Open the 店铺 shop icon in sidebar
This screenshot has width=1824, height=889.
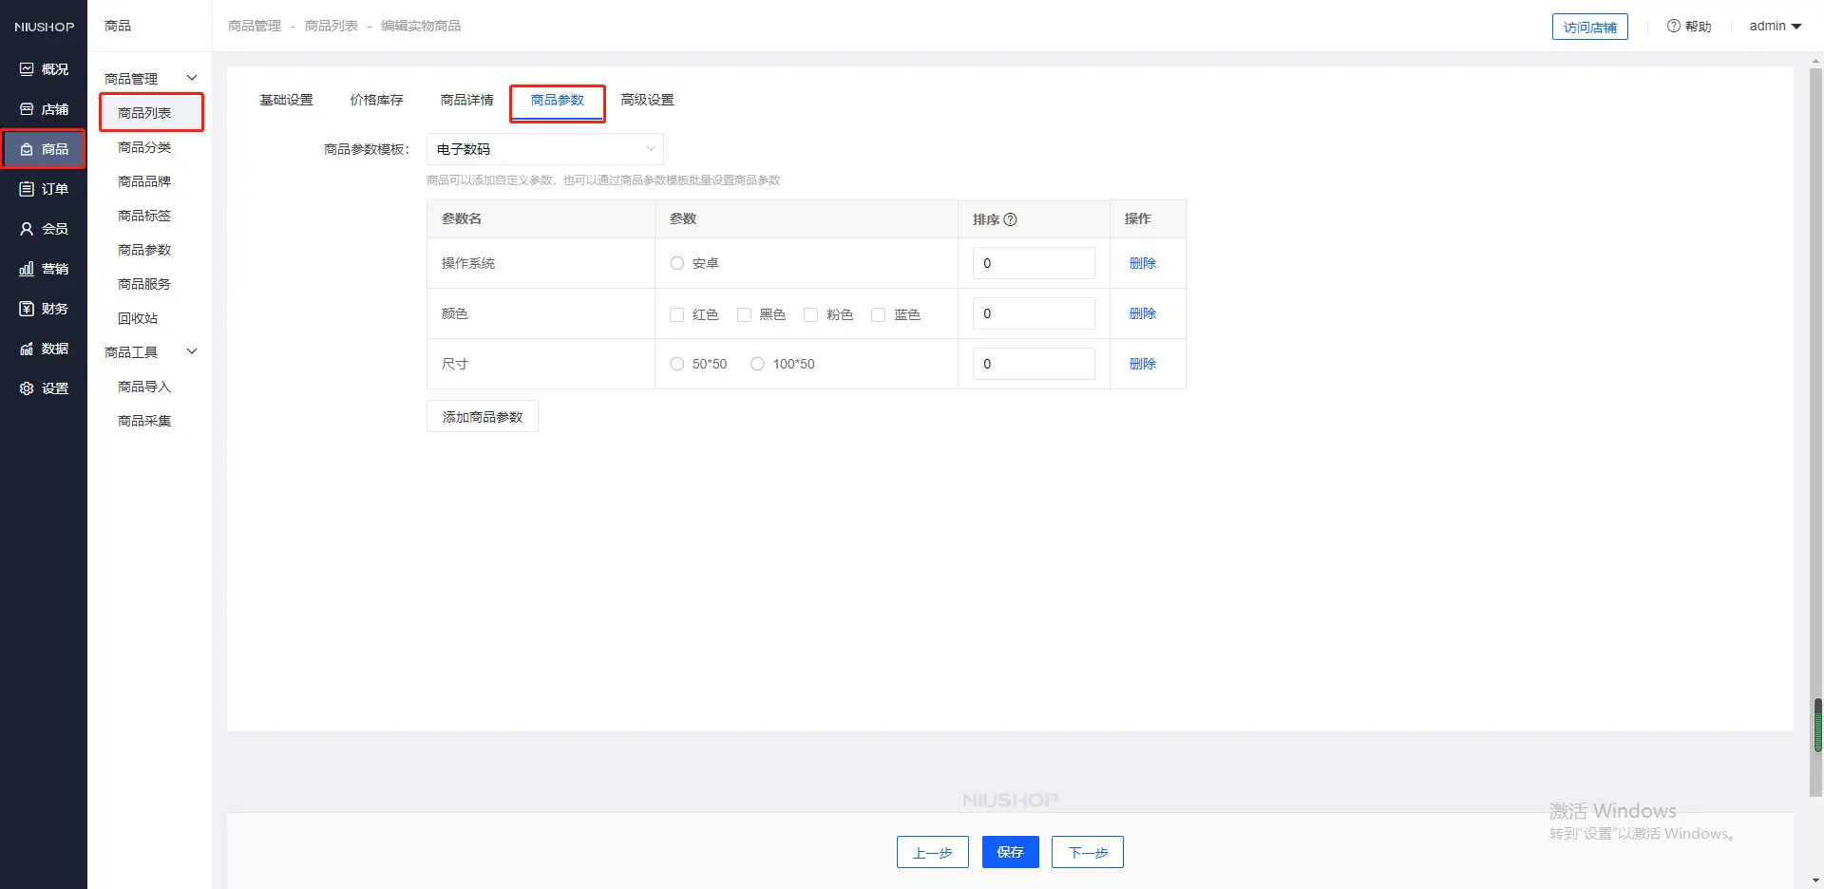pyautogui.click(x=27, y=109)
